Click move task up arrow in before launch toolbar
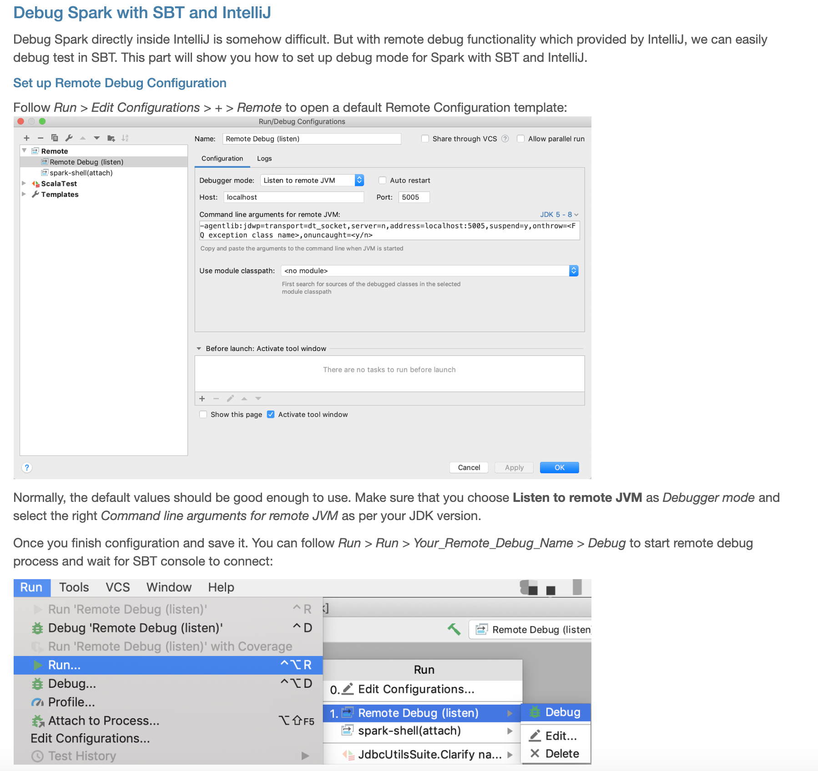Screen dimensions: 818x771 pyautogui.click(x=244, y=399)
